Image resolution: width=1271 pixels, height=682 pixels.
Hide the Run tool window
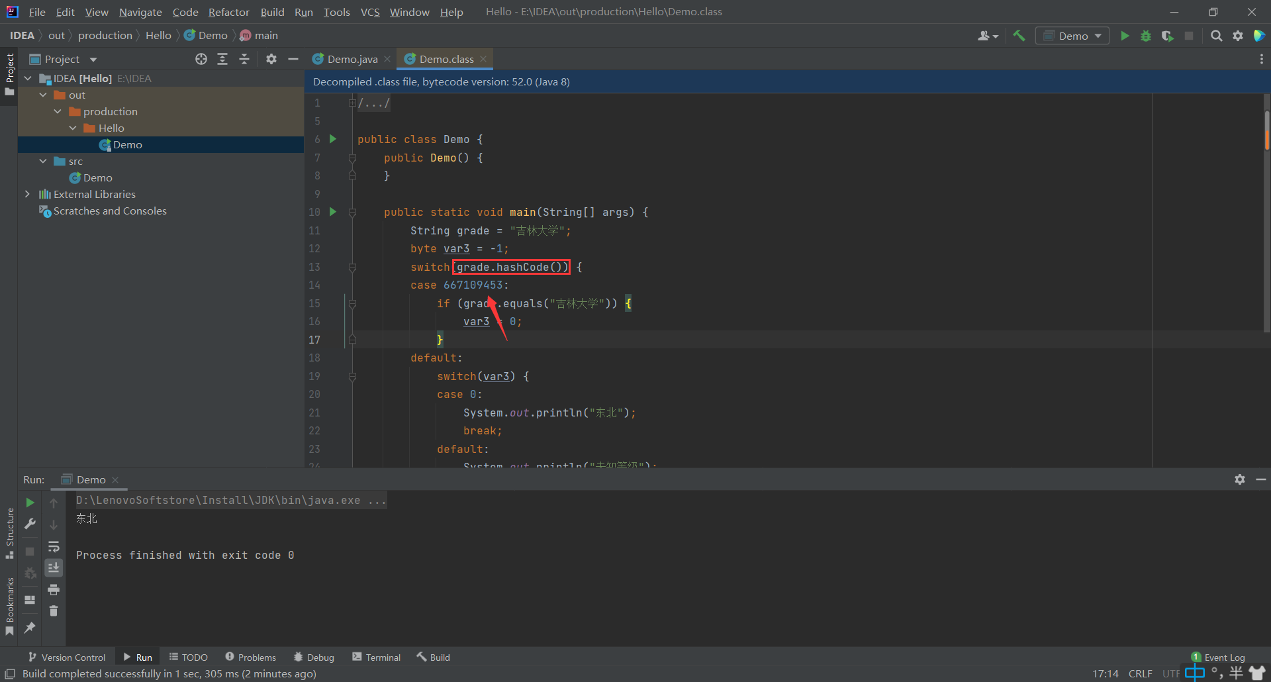tap(1261, 479)
